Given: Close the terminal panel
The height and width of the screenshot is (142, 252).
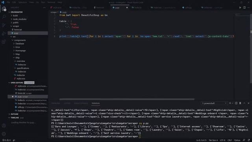Looking at the screenshot, I should pyautogui.click(x=248, y=103).
